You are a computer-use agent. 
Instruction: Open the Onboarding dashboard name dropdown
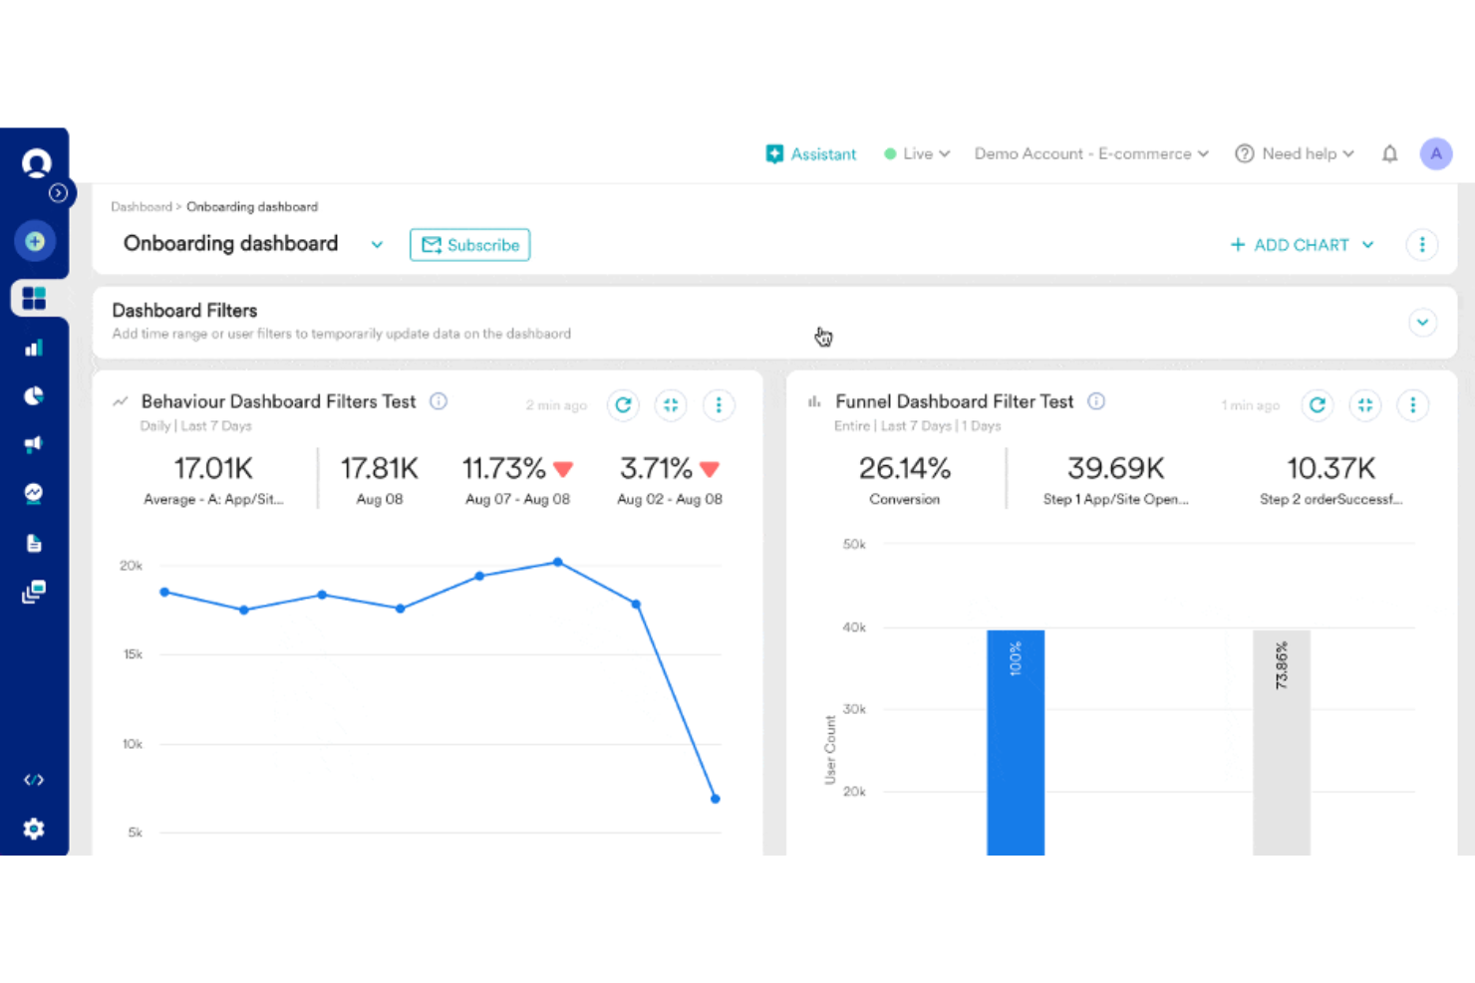pos(377,244)
